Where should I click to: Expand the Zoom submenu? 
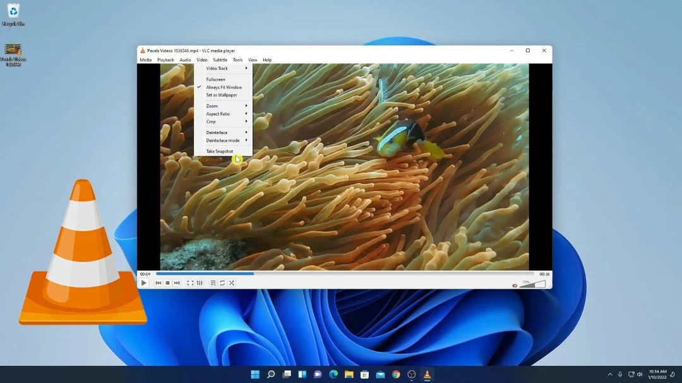coord(223,106)
